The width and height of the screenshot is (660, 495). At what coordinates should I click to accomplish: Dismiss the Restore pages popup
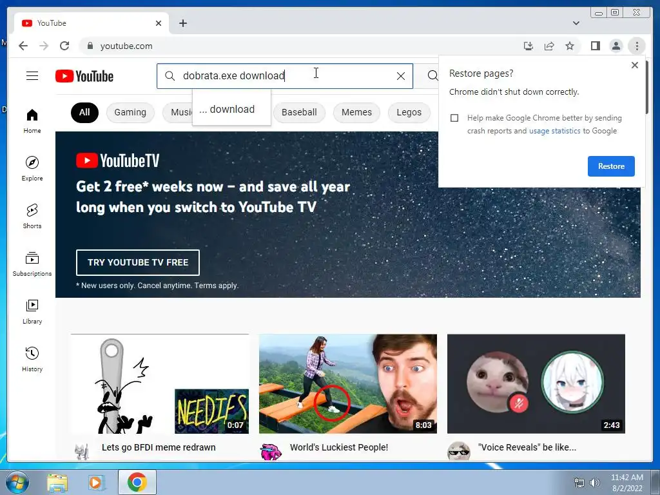[x=635, y=65]
